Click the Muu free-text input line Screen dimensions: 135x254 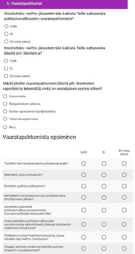[x=37, y=127]
